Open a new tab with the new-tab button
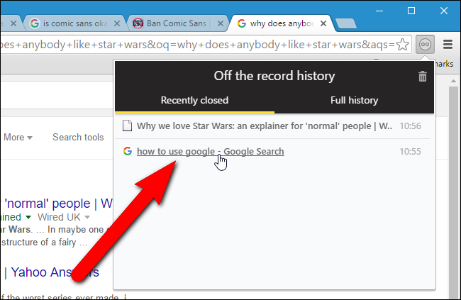Screen dimensions: 461x300 point(346,24)
